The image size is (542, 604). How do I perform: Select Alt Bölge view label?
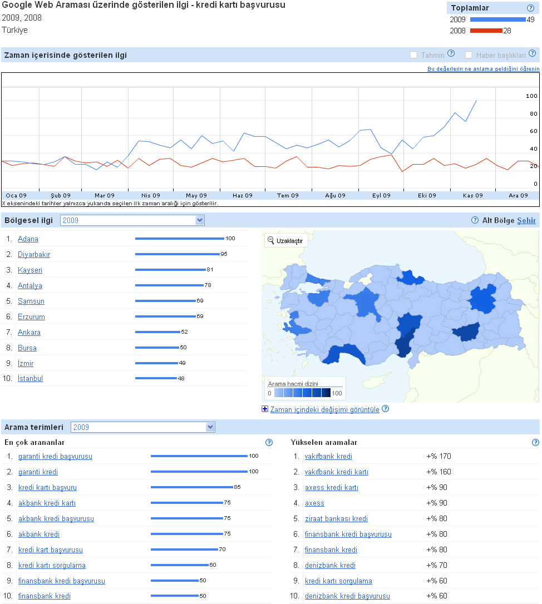(x=498, y=220)
